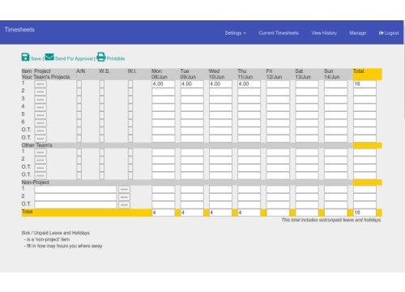Toggle W.I. checkbox for team item 1
The width and height of the screenshot is (405, 292).
pyautogui.click(x=130, y=84)
